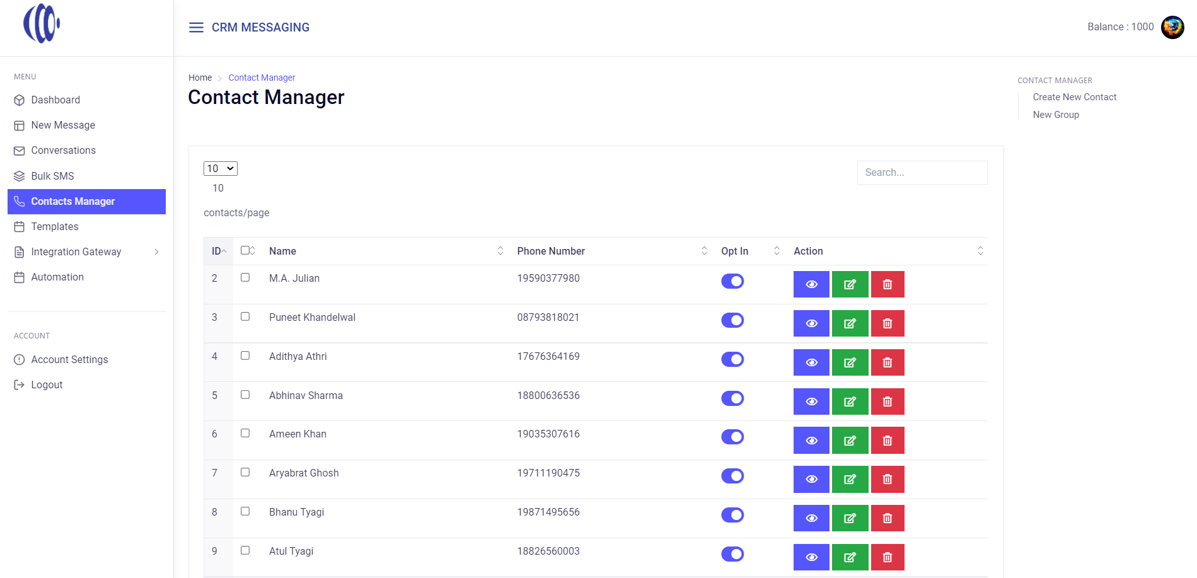
Task: Toggle Opt In for Atul Tyagi
Action: pyautogui.click(x=732, y=554)
